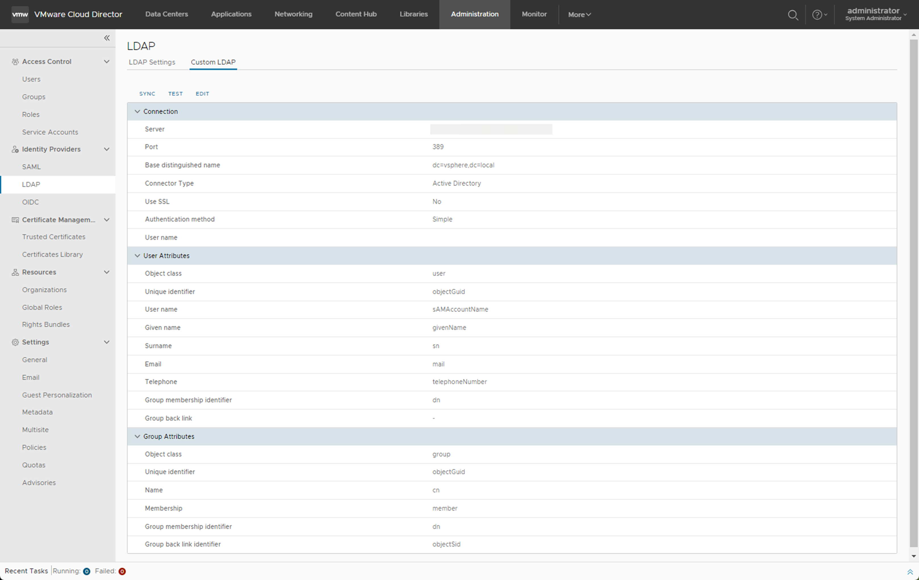Click the LDAP link in the sidebar
Viewport: 919px width, 580px height.
(31, 184)
